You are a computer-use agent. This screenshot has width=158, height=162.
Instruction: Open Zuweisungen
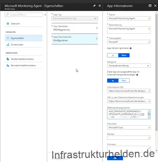click(23, 45)
